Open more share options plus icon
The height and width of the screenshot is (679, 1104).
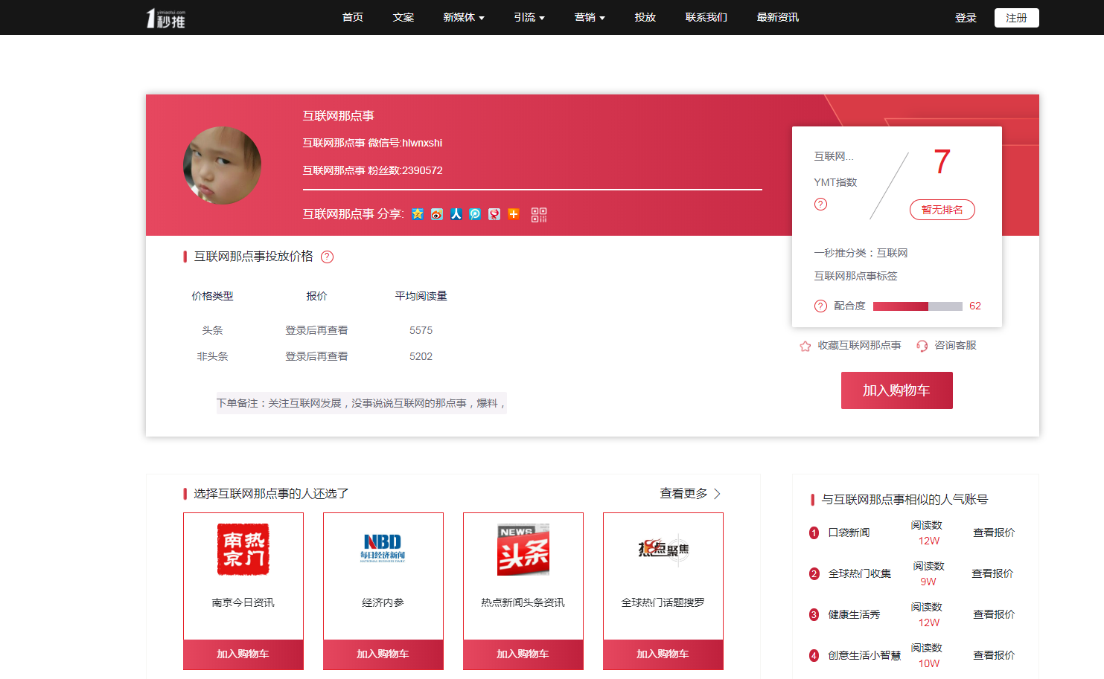514,214
